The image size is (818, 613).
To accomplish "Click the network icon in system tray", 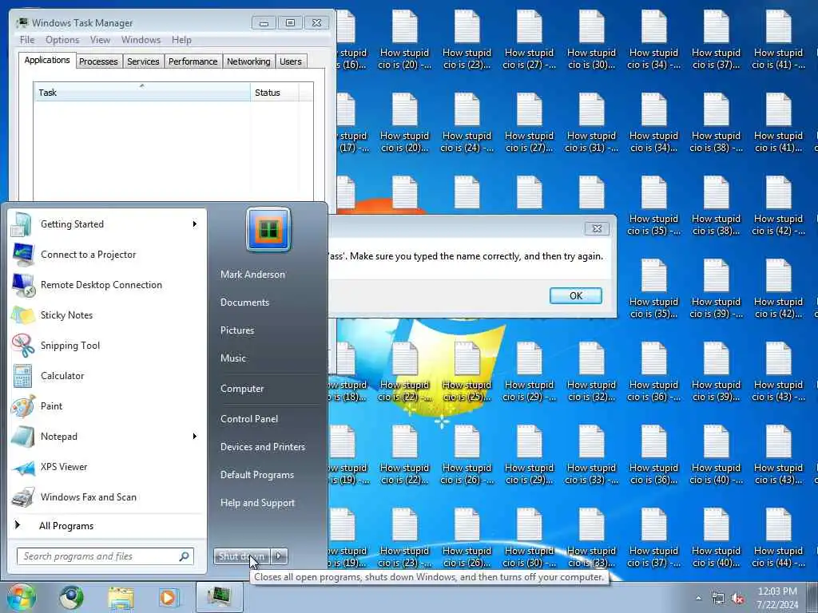I will (718, 599).
